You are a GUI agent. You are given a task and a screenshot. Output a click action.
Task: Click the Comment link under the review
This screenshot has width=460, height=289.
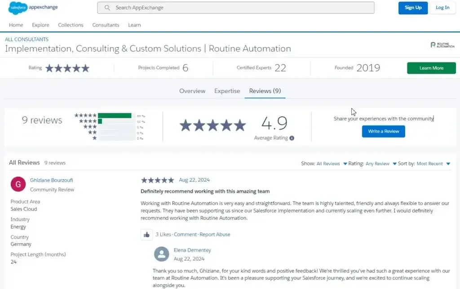(185, 235)
